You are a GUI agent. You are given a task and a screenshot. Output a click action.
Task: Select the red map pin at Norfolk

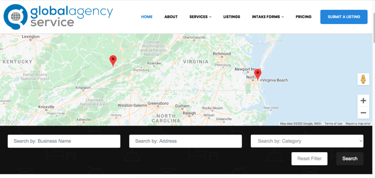(x=258, y=74)
